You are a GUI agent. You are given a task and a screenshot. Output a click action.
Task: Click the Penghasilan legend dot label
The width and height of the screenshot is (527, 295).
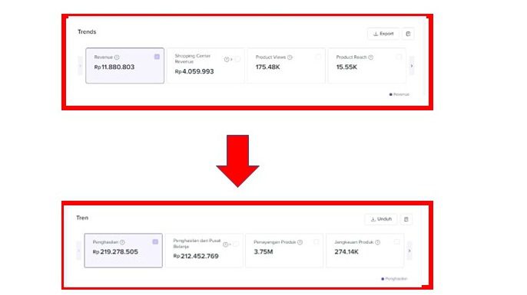[394, 279]
